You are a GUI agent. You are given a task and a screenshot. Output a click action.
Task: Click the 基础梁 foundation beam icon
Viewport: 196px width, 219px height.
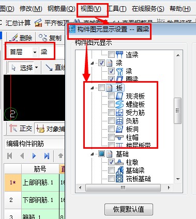119,170
